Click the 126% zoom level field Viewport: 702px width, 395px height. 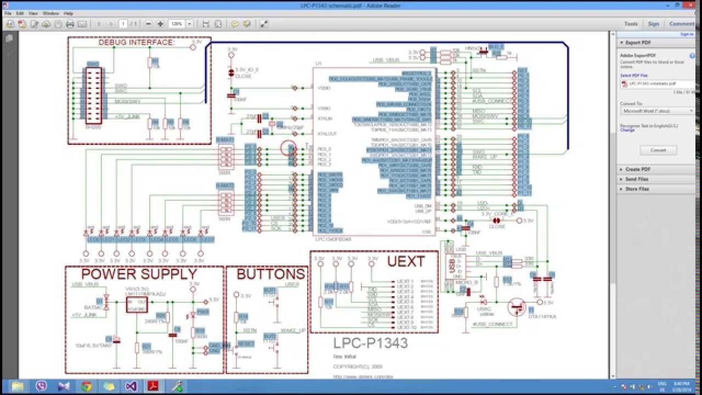(x=177, y=24)
